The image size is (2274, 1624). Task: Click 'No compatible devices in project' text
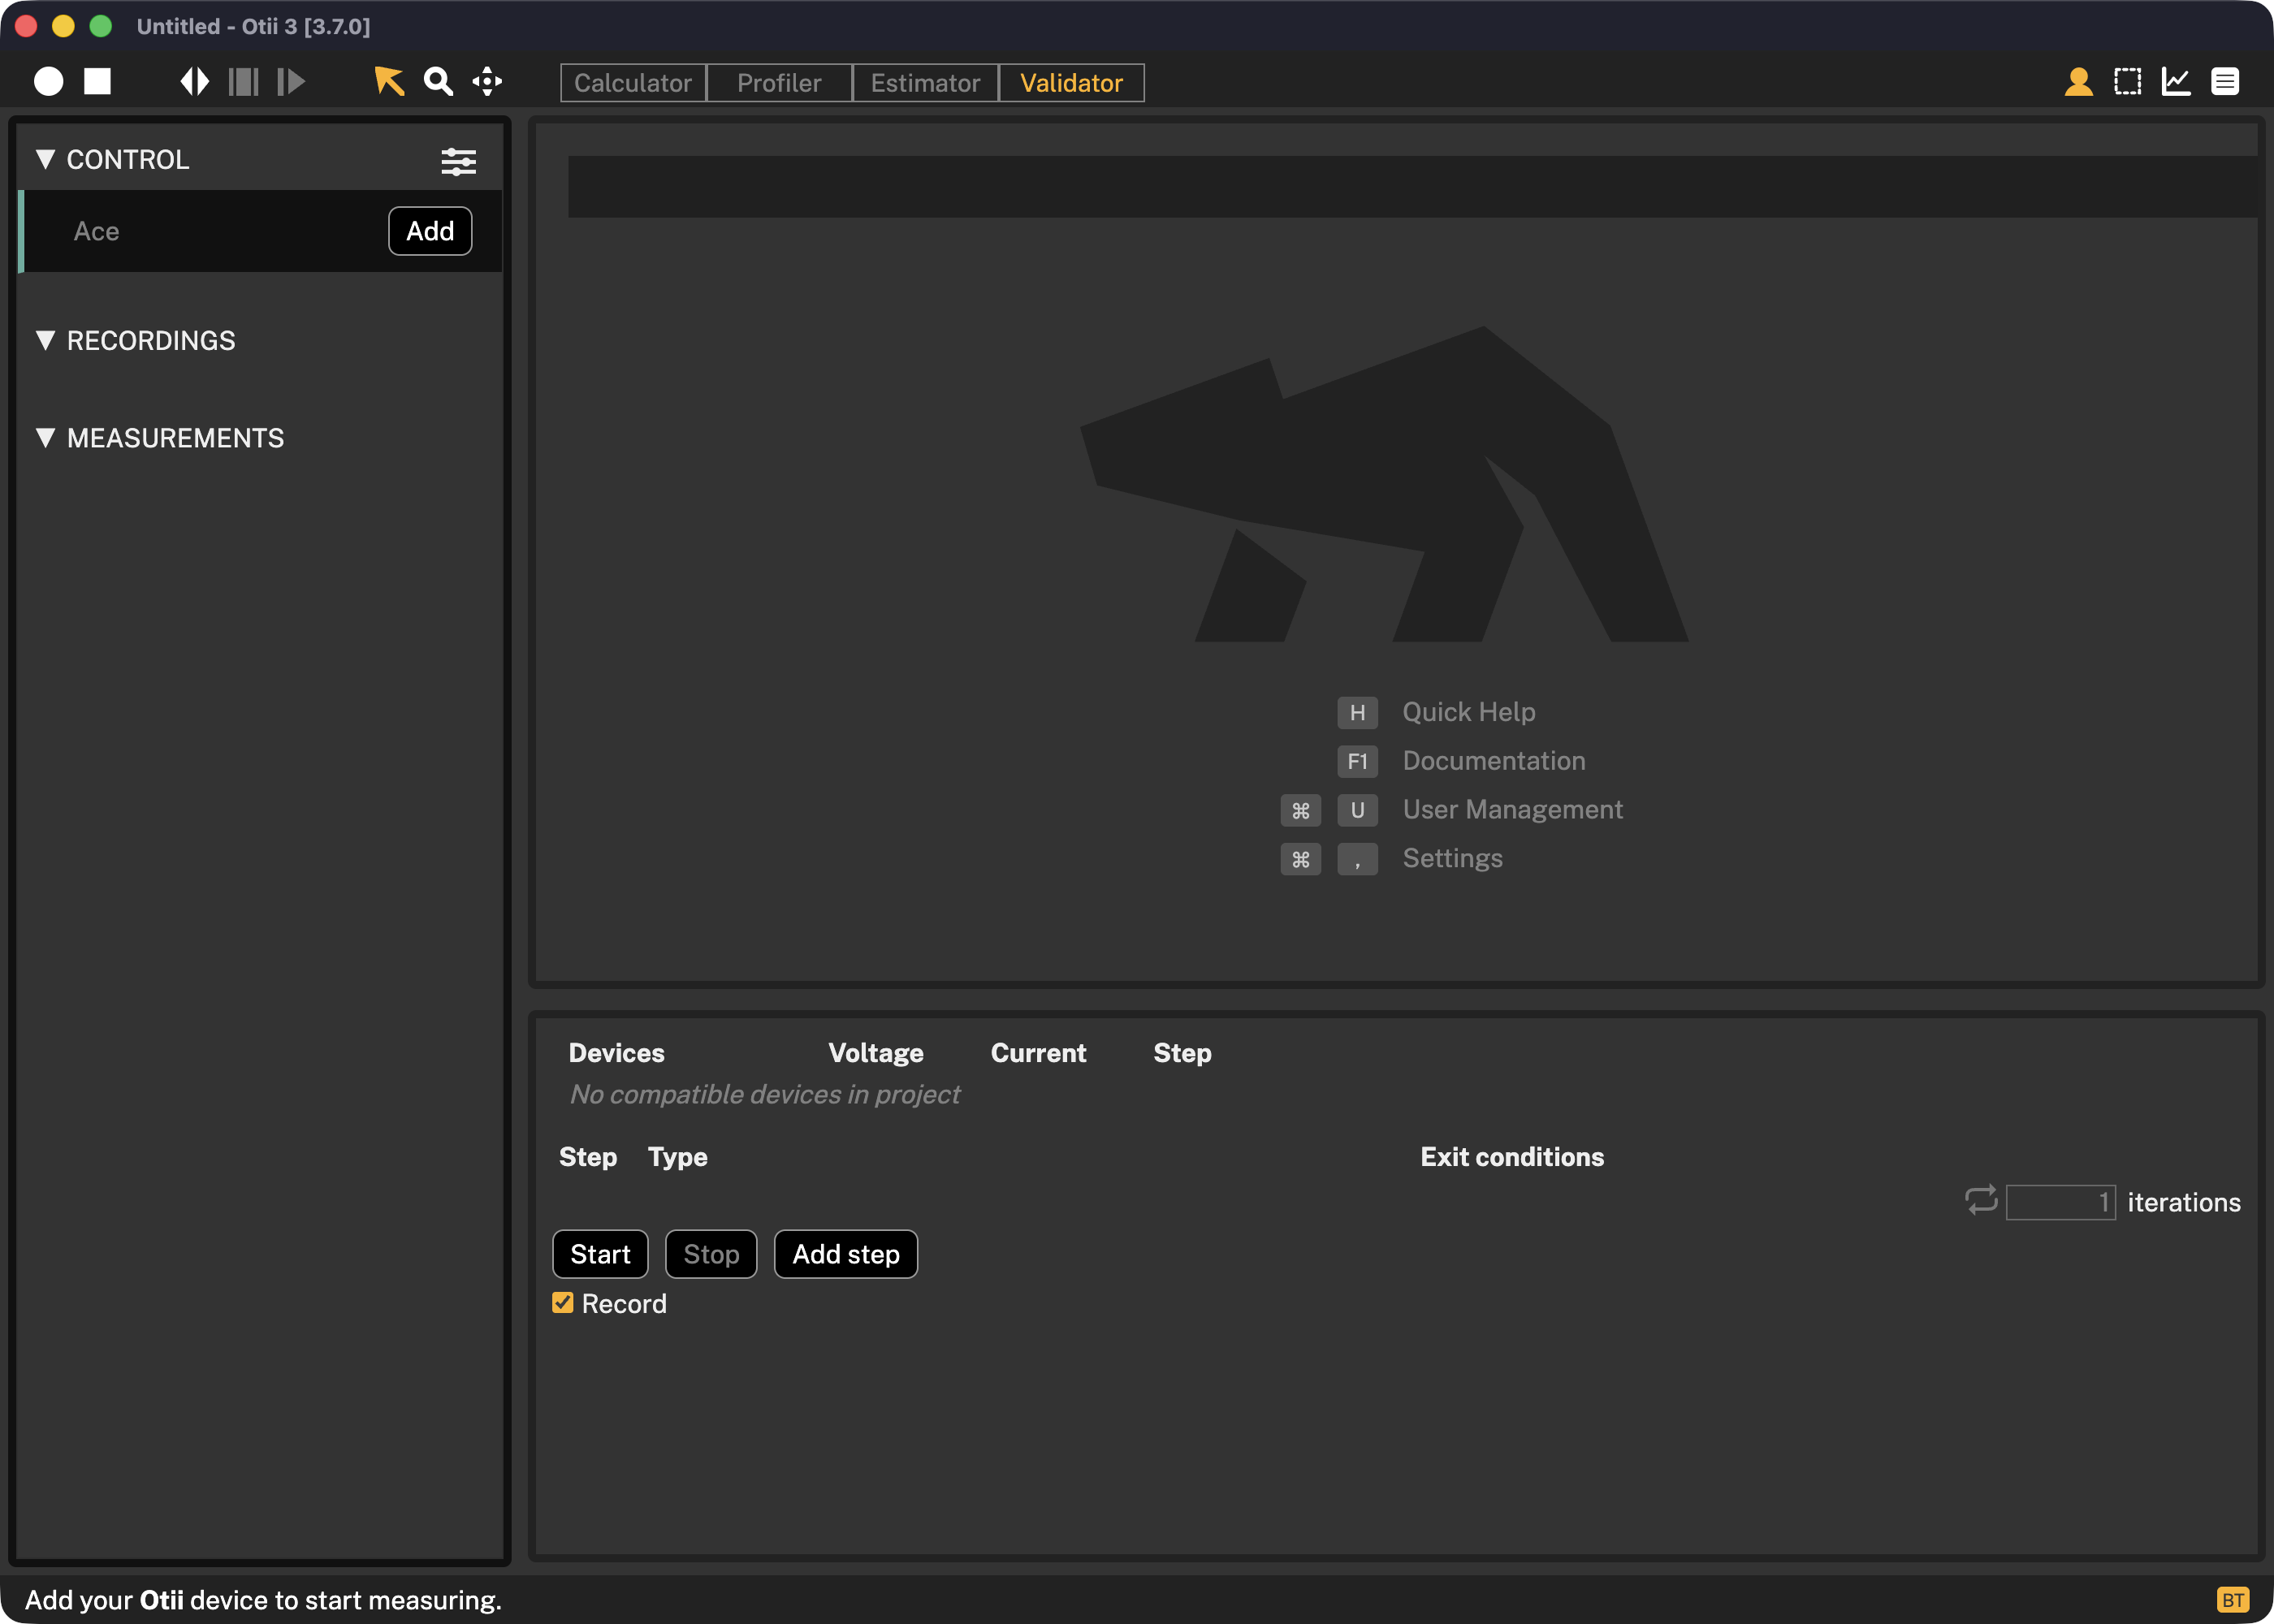pyautogui.click(x=765, y=1095)
